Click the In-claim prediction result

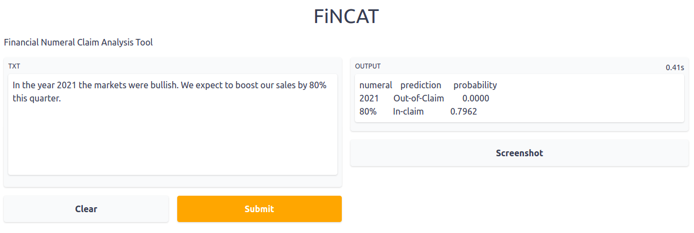409,112
